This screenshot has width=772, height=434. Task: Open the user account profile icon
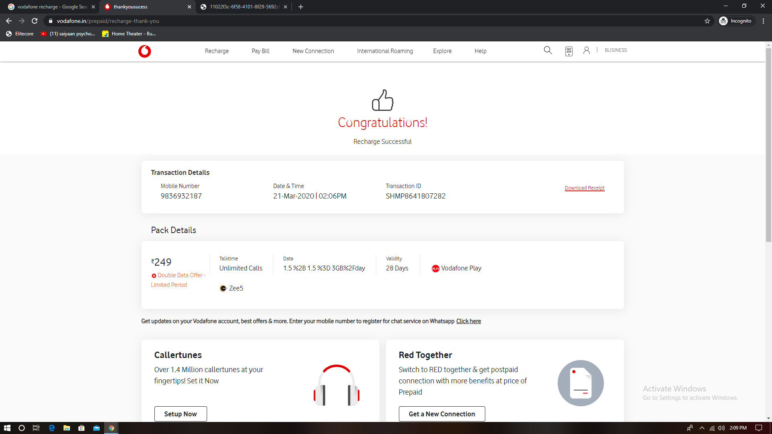coord(587,50)
